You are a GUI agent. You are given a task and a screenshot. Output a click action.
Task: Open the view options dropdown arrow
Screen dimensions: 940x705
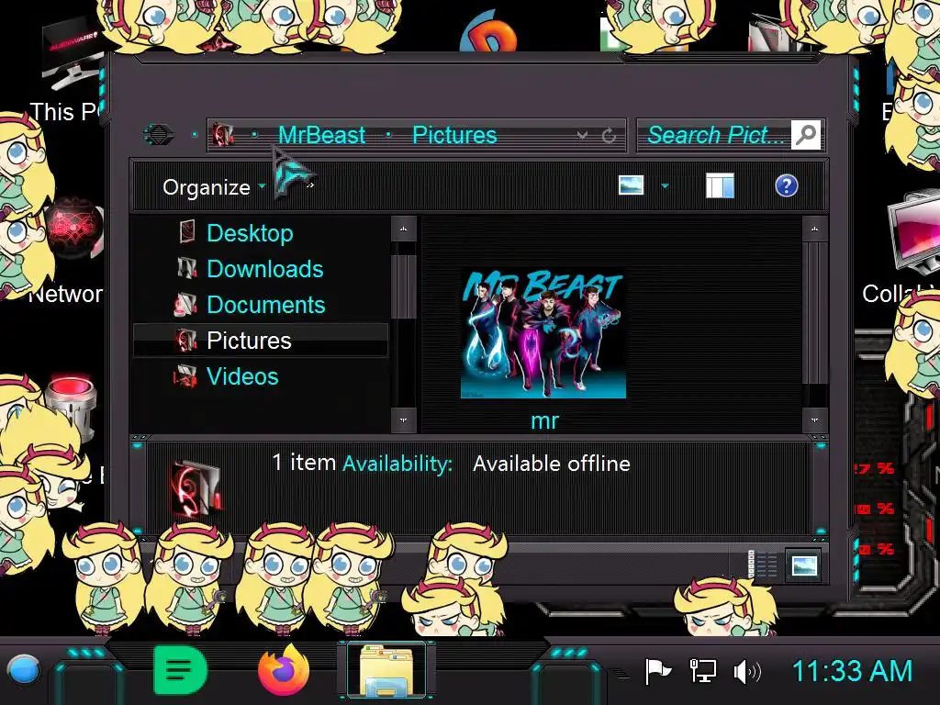tap(665, 185)
